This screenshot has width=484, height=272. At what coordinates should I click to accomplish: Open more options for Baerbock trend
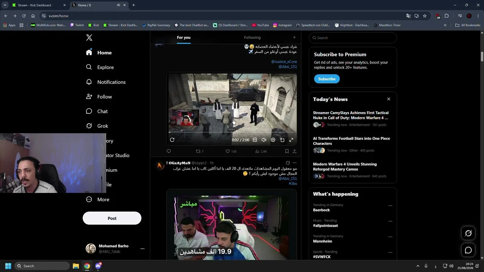pyautogui.click(x=390, y=206)
